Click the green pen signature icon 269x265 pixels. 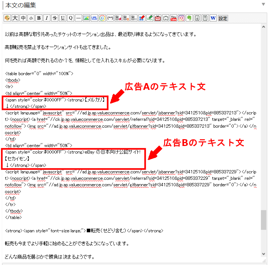point(150,18)
